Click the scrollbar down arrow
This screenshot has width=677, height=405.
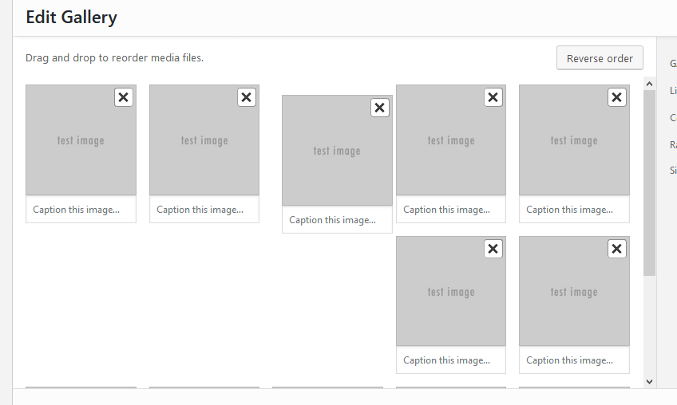click(649, 381)
